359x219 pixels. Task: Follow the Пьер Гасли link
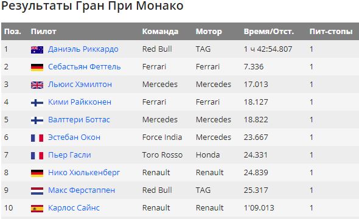[69, 155]
